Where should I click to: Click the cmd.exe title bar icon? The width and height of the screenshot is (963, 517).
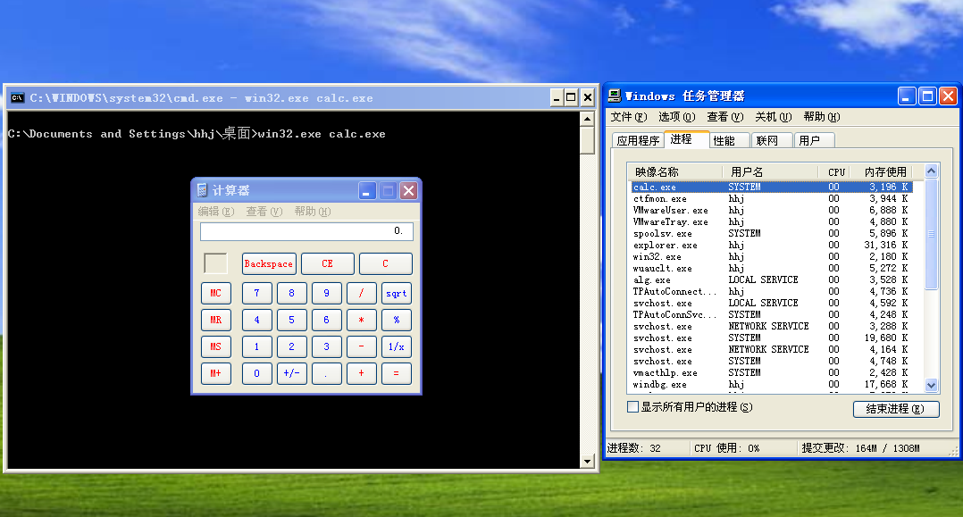pyautogui.click(x=17, y=97)
